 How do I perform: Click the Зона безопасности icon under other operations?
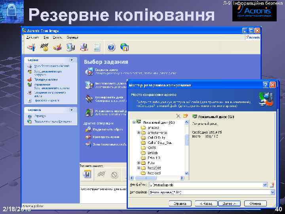[x=88, y=144]
